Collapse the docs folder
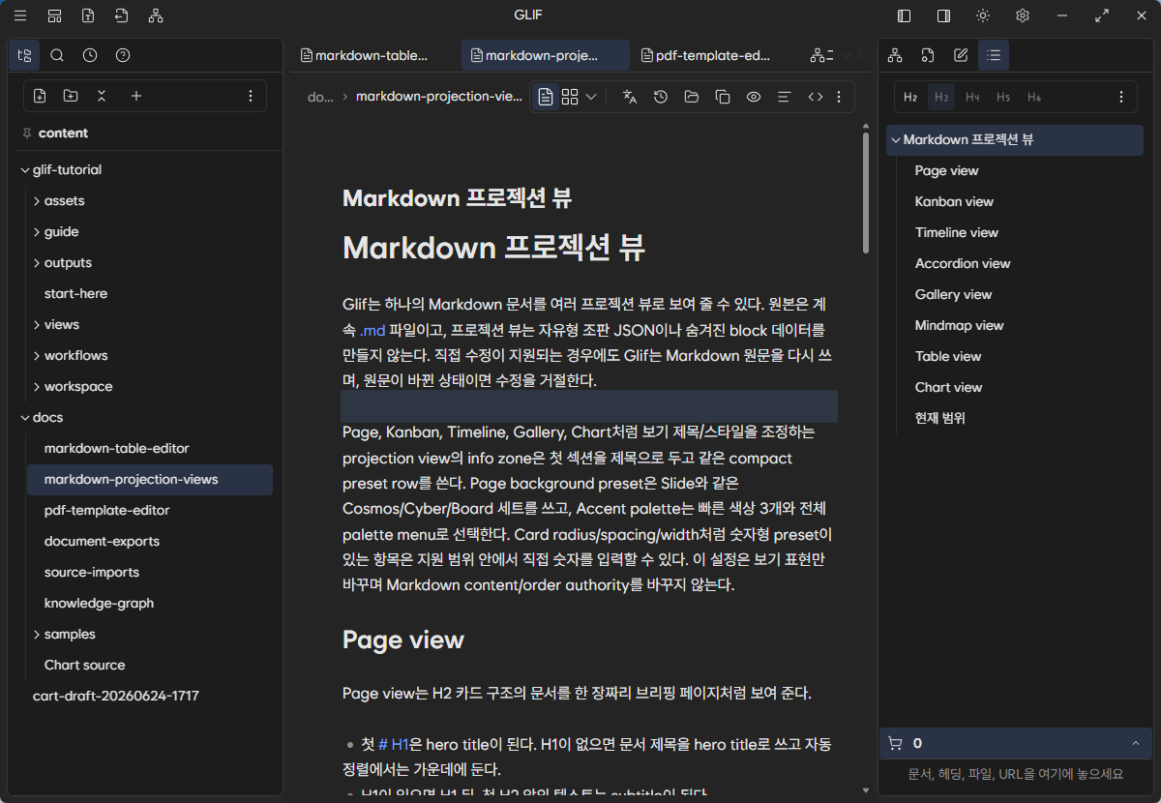The width and height of the screenshot is (1161, 803). point(25,417)
